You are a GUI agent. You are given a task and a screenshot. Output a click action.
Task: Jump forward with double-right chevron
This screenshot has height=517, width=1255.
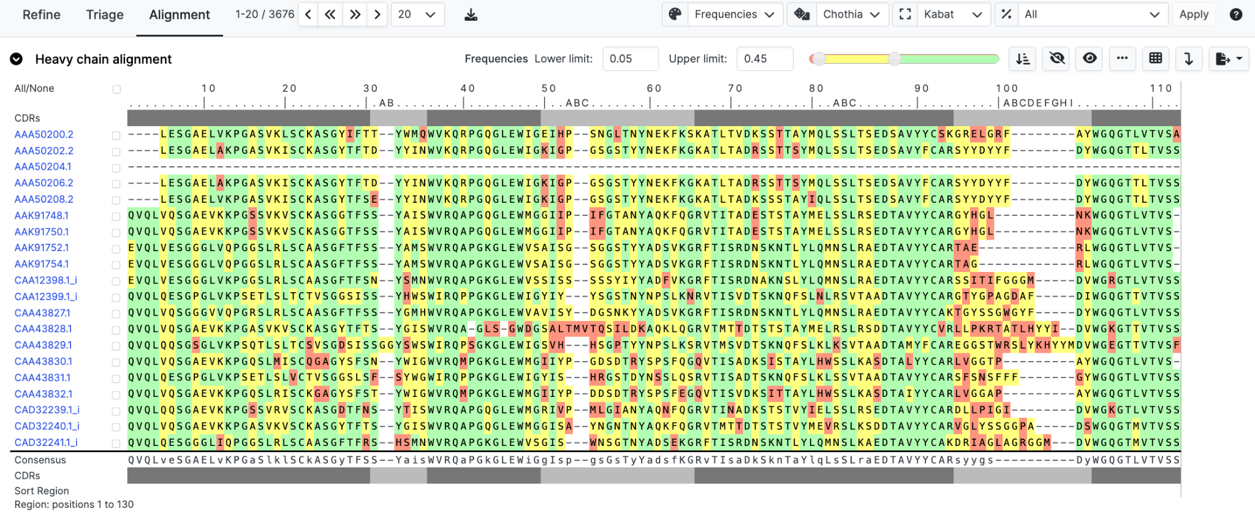(355, 15)
